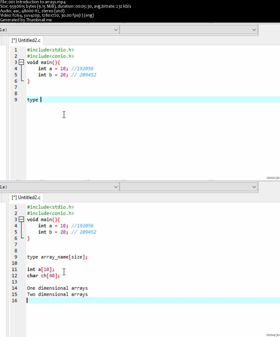
Task: Click the 'type array_name[size];' line
Action: point(57,257)
